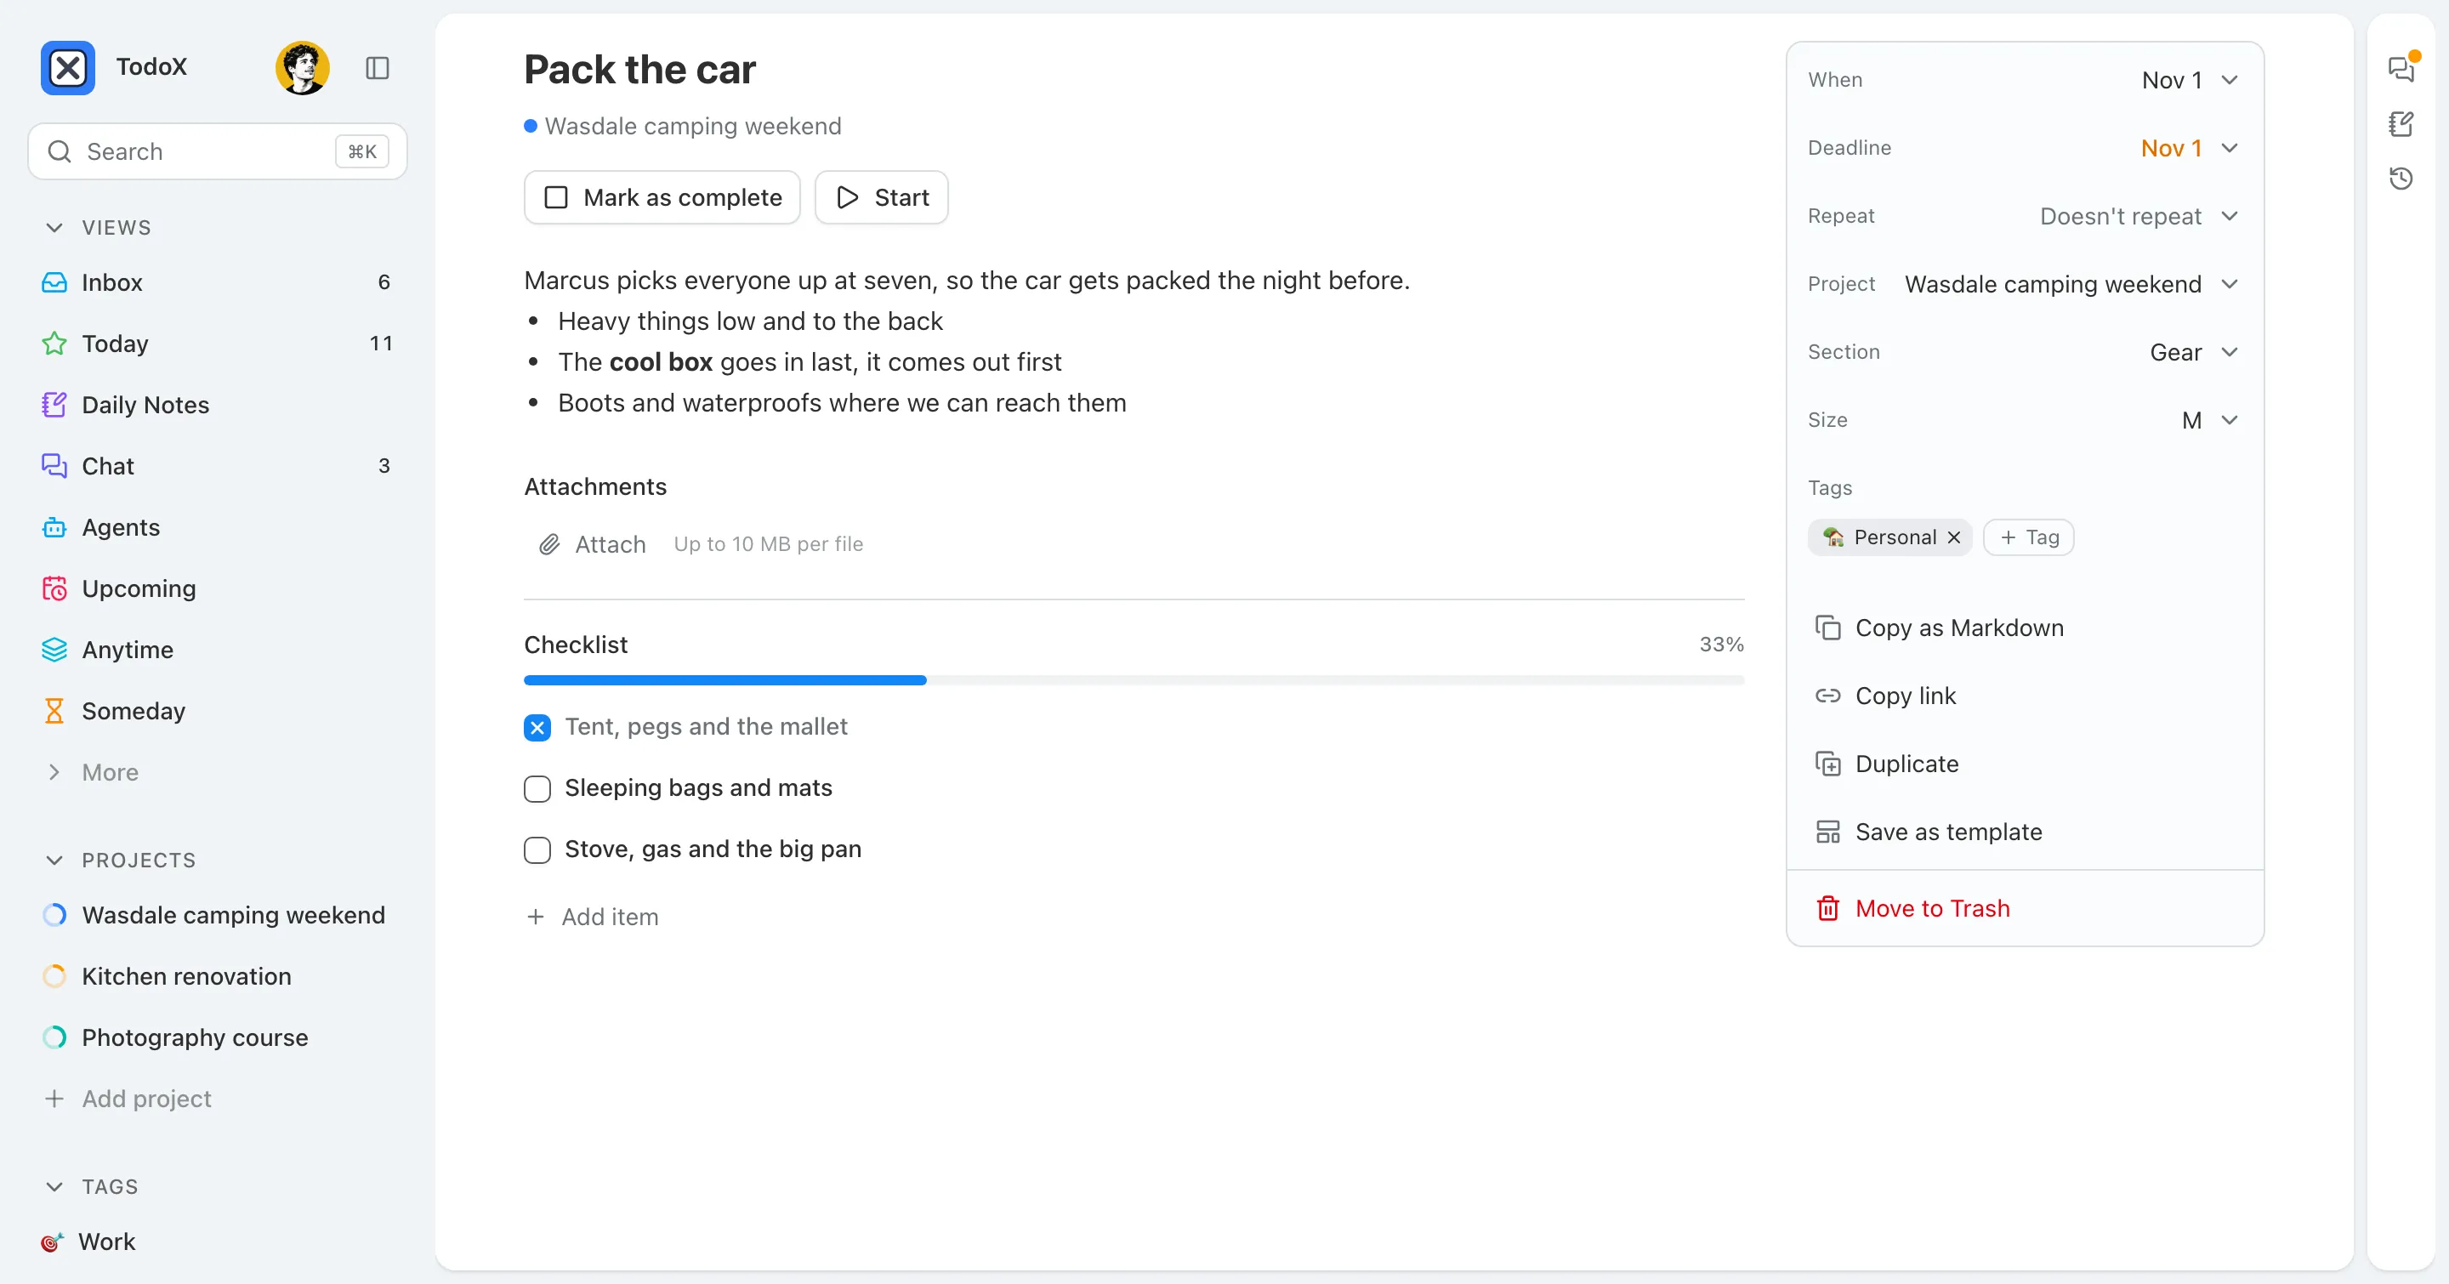The width and height of the screenshot is (2449, 1284).
Task: Open the user profile avatar
Action: (x=303, y=67)
